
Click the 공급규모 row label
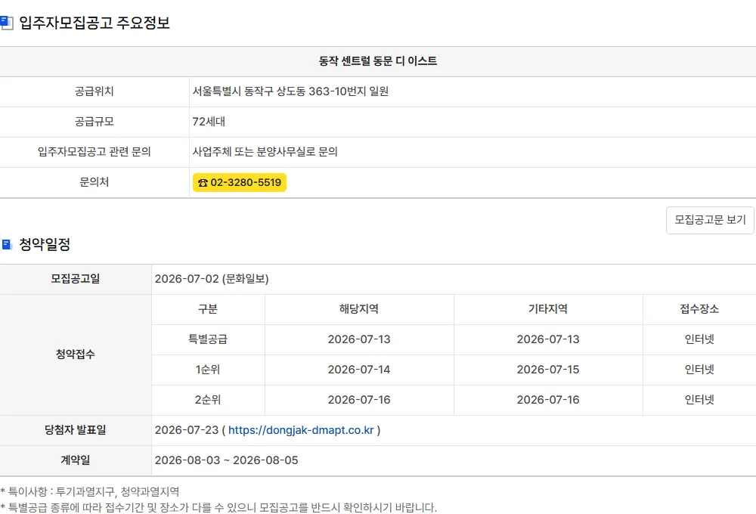(94, 122)
